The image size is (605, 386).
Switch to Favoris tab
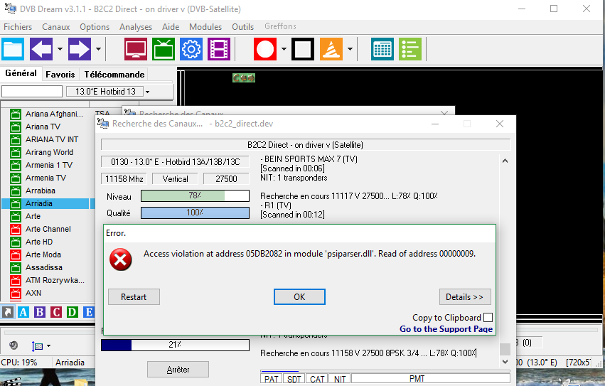(60, 74)
